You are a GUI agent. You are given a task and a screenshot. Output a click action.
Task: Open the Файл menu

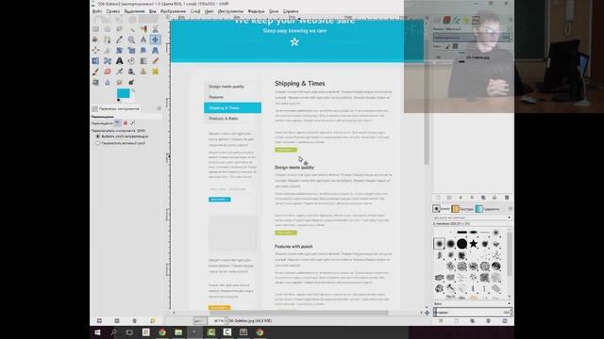pyautogui.click(x=97, y=11)
